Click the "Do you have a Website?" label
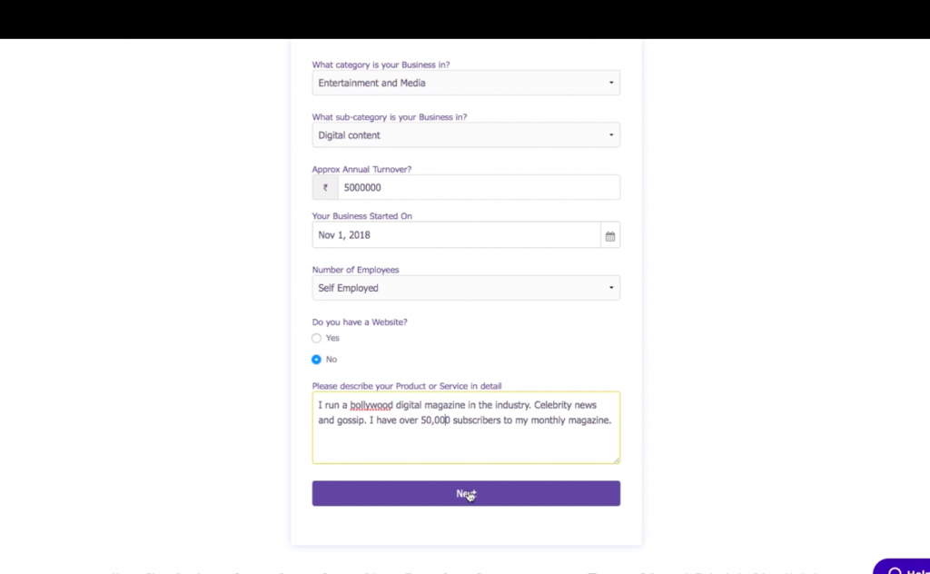This screenshot has width=930, height=574. (360, 322)
